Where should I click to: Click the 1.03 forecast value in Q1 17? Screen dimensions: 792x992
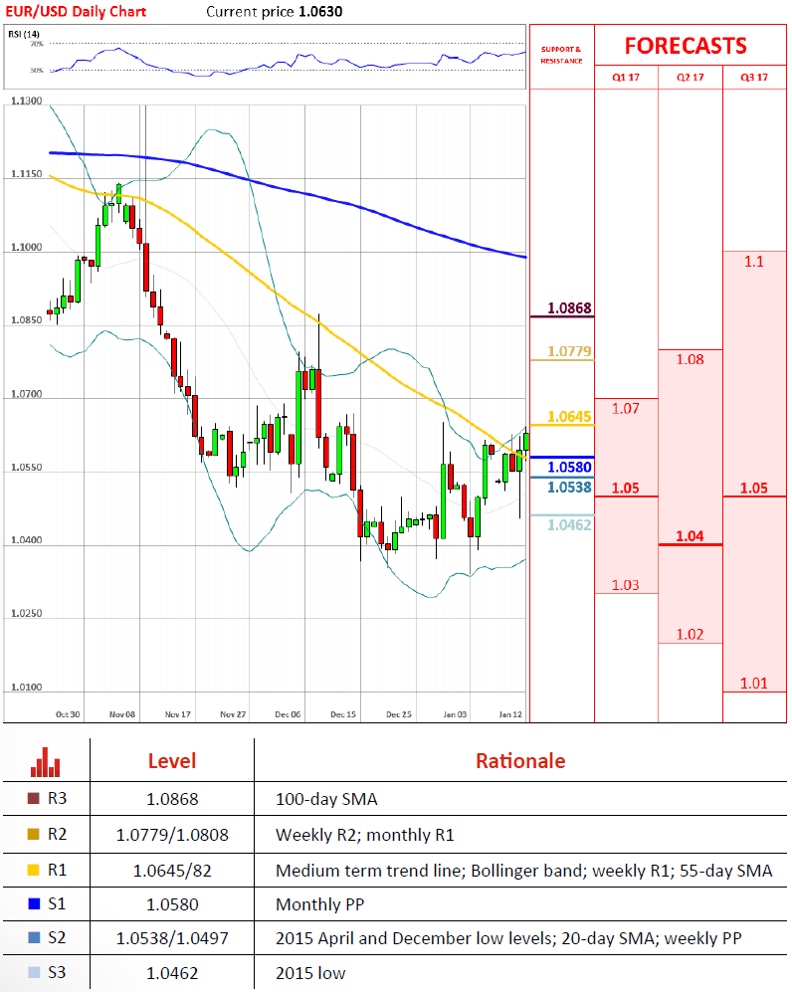click(626, 585)
